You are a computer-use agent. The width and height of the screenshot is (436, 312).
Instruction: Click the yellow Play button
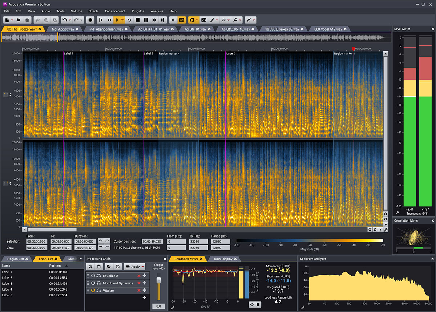(x=118, y=20)
